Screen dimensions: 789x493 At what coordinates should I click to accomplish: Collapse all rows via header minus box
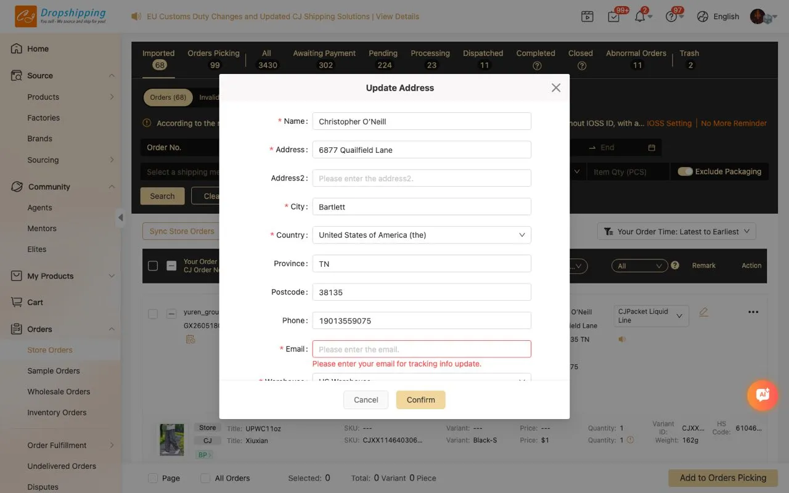(172, 266)
